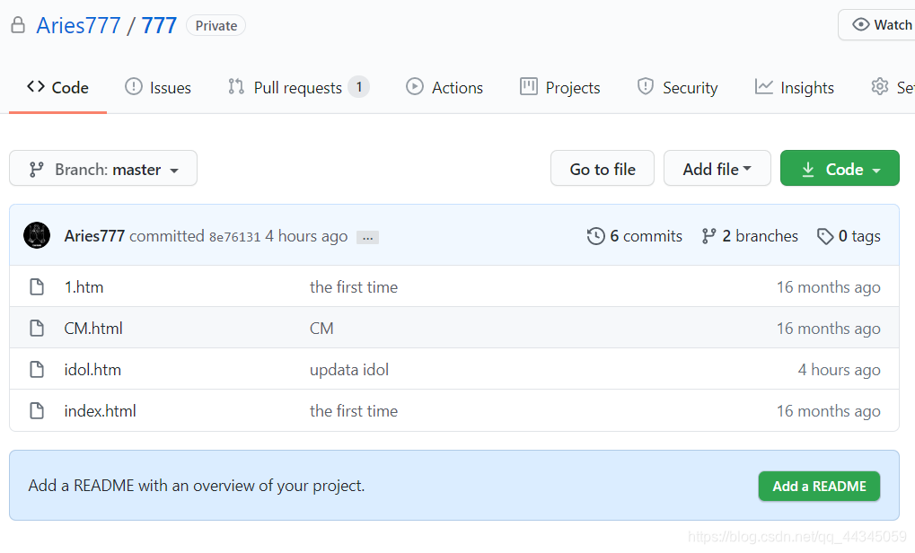Screen dimensions: 915x553
Task: Open the 1.htm file
Action: pos(84,287)
